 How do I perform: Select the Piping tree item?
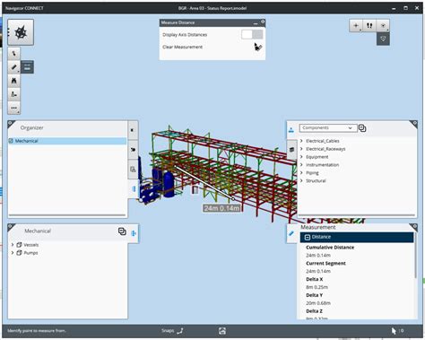point(312,173)
